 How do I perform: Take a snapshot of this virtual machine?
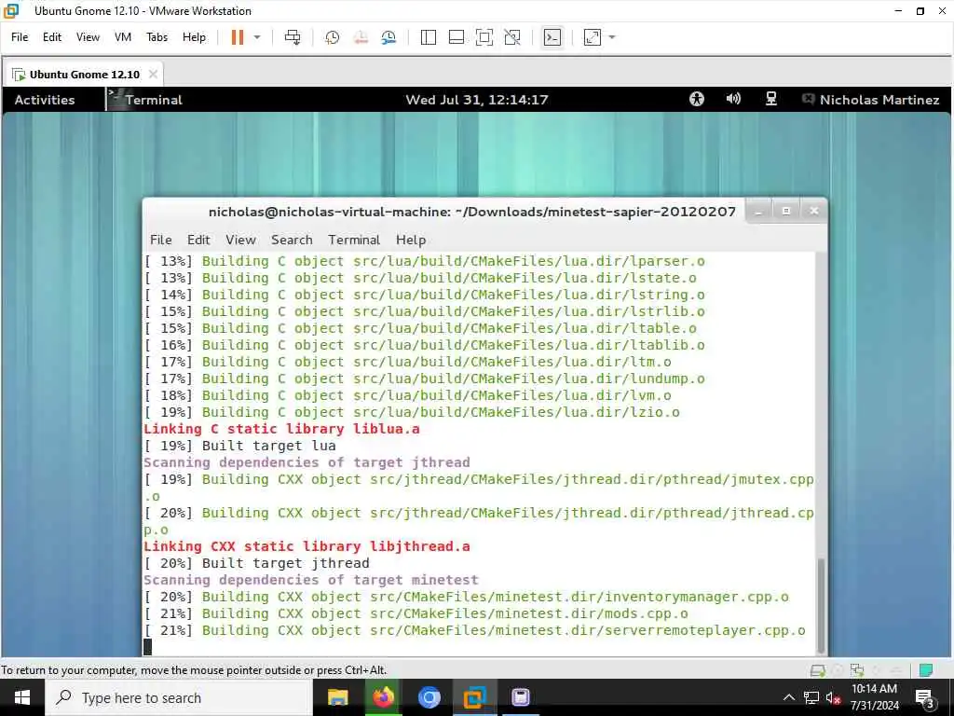(x=333, y=37)
